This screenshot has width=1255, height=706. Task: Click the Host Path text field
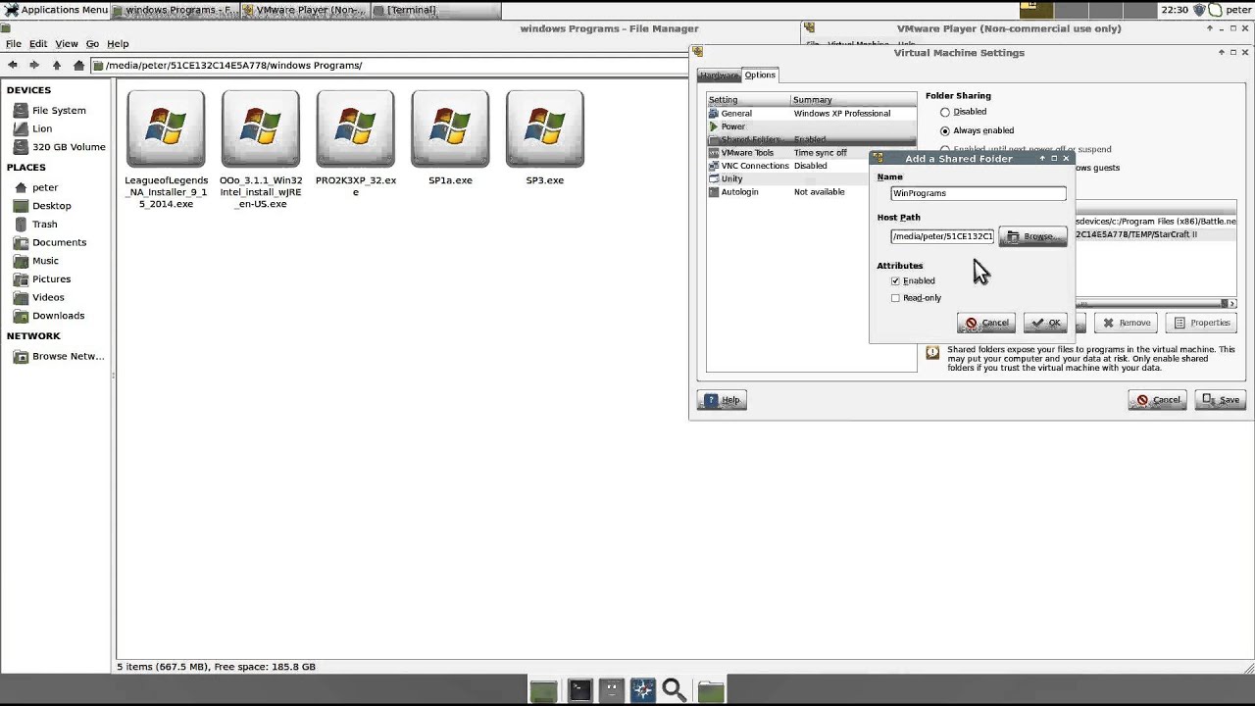942,236
